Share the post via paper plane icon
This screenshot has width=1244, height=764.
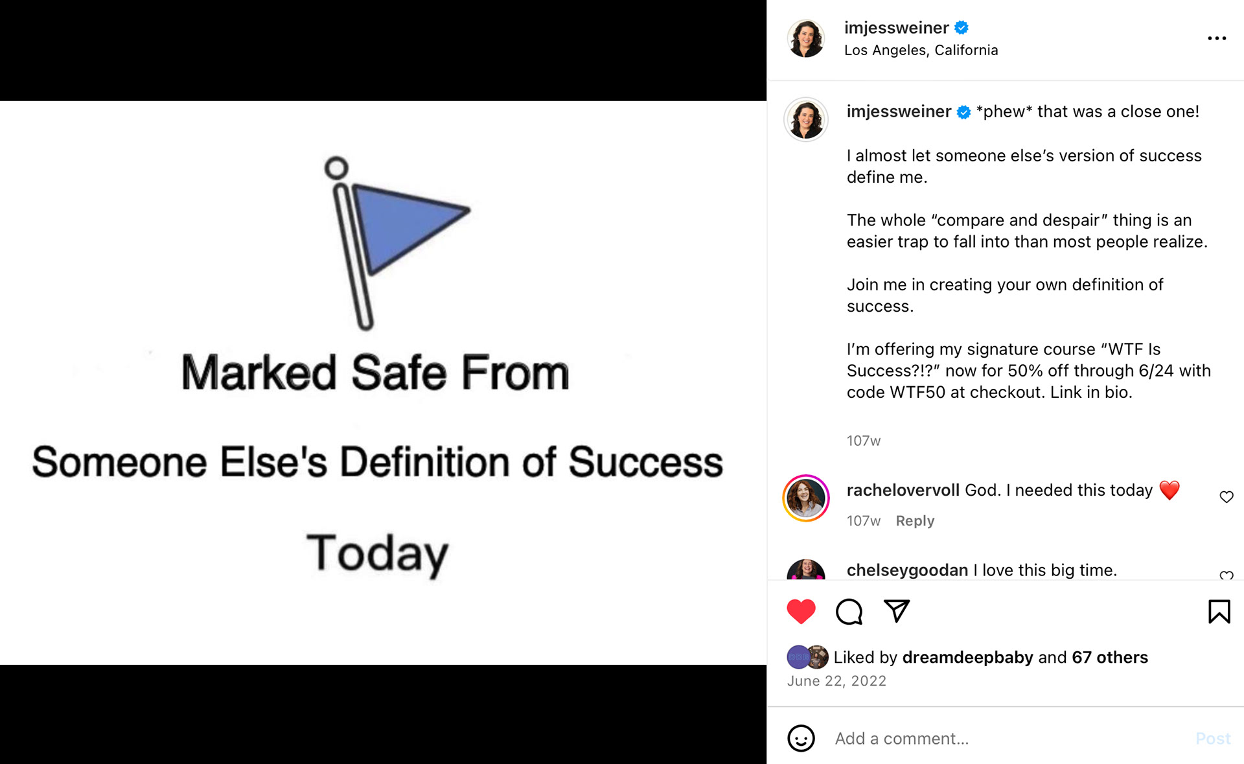897,610
